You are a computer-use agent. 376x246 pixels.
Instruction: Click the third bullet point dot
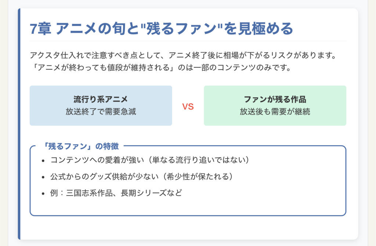43,194
